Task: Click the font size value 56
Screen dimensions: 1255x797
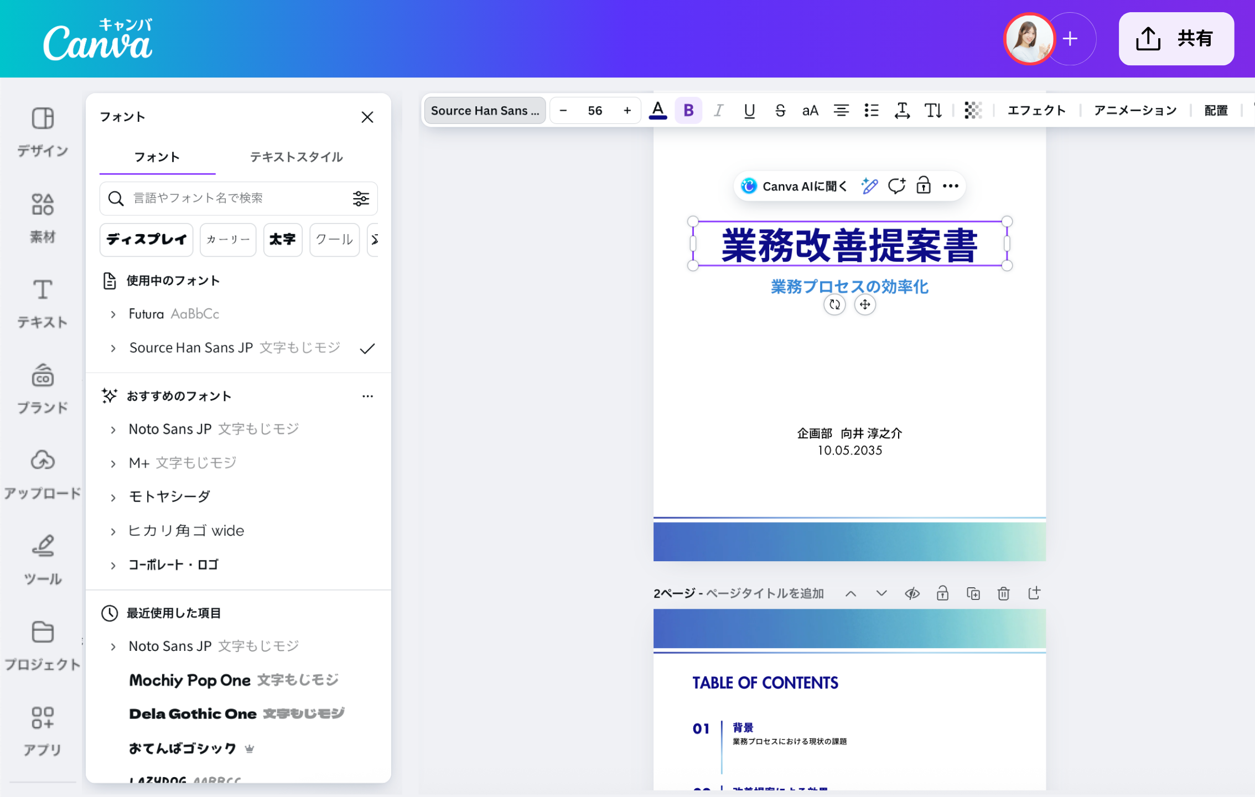Action: click(595, 111)
